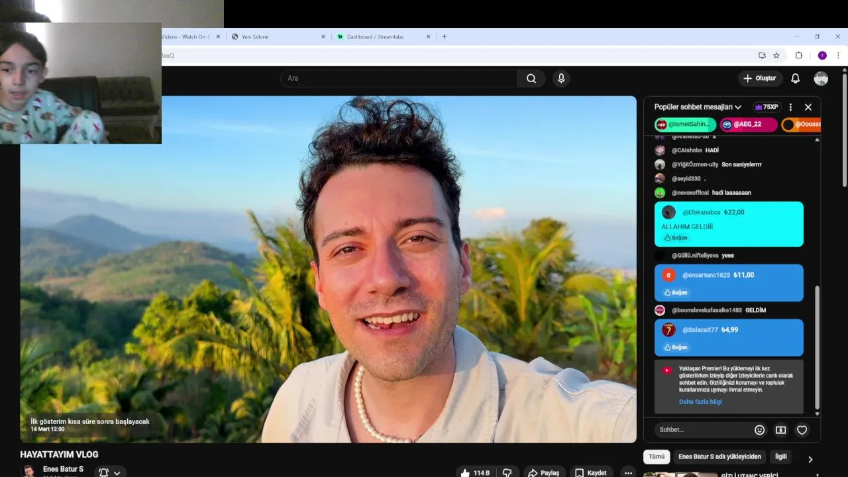848x477 pixels.
Task: Expand notification options chevron beside channel bell
Action: coord(117,473)
